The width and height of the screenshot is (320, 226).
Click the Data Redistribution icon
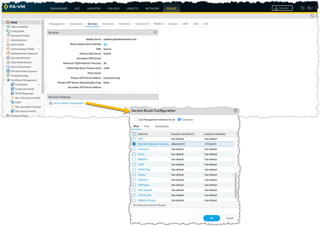tap(8, 62)
